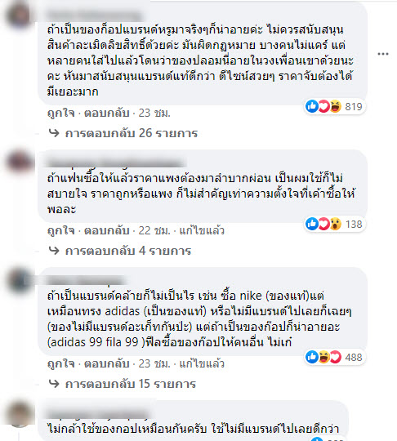The width and height of the screenshot is (397, 441).
Task: Click the laughing emoji on 819-reaction comment
Action: 335,106
